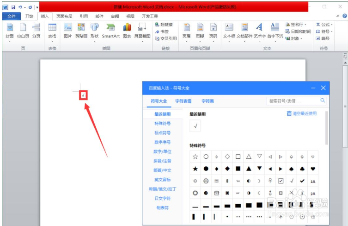This screenshot has height=226, width=348.
Task: Click the symbol dialog vertical scrollbar
Action: click(326, 128)
